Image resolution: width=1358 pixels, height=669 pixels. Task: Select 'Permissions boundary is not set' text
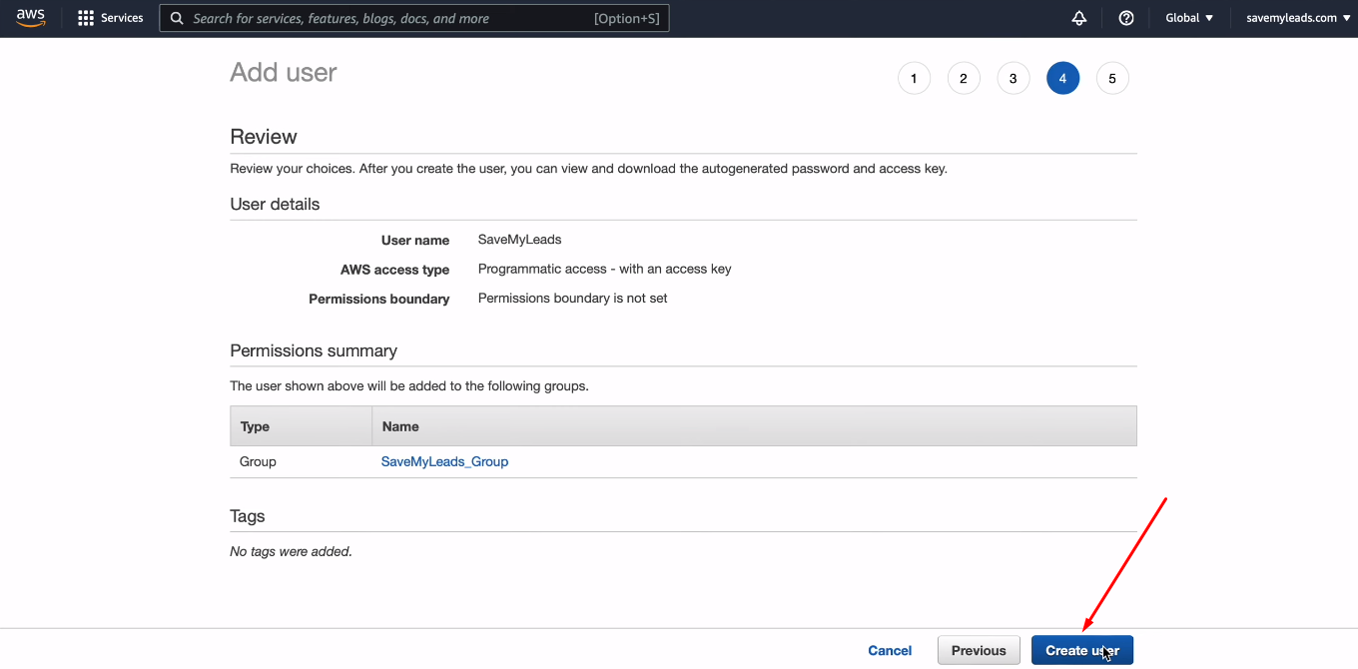573,298
